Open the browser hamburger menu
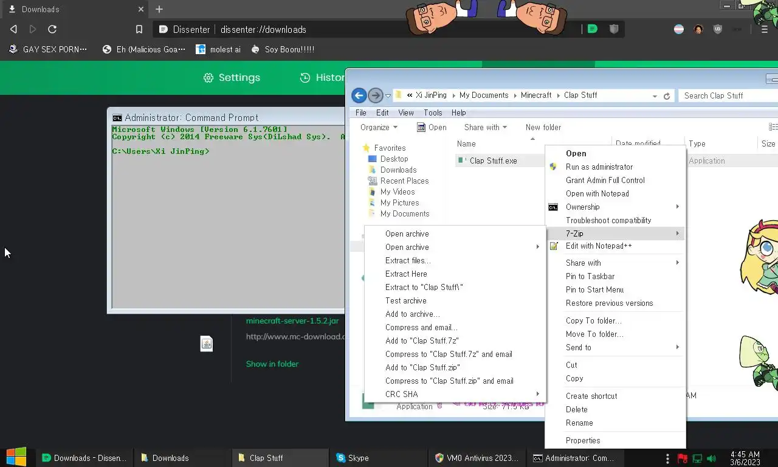 pos(765,29)
